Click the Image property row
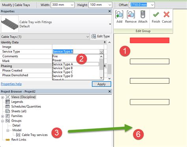Image resolution: width=187 pixels, height=147 pixels. pos(52,47)
